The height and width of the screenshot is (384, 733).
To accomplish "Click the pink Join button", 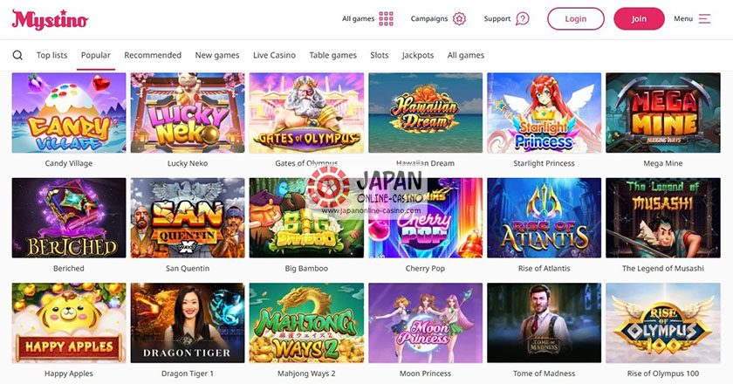I will pos(639,18).
